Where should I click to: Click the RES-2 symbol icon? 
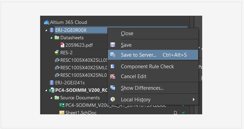[57, 53]
